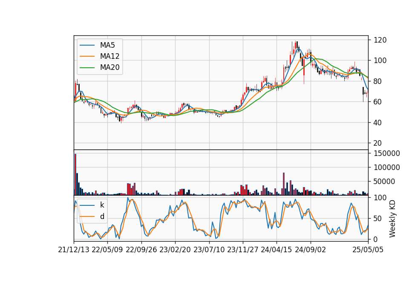Screen dimensions: 409x294
Task: Click the 22/05/09 date tick label
Action: (107, 250)
